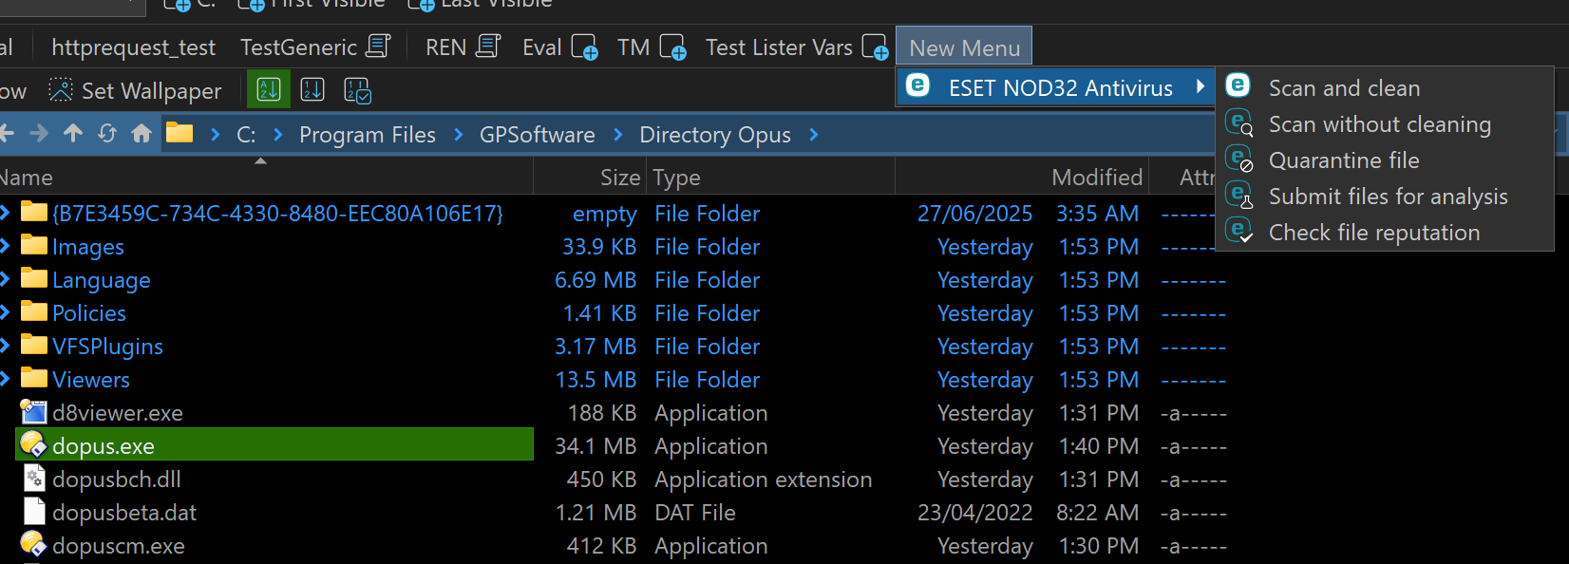The height and width of the screenshot is (564, 1569).
Task: Run the httprequest_test toolbar button
Action: click(x=133, y=47)
